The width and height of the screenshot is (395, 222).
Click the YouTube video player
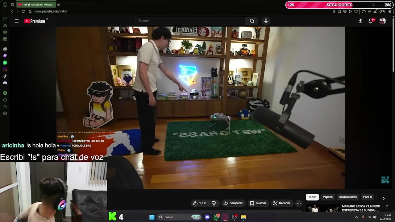(201, 108)
